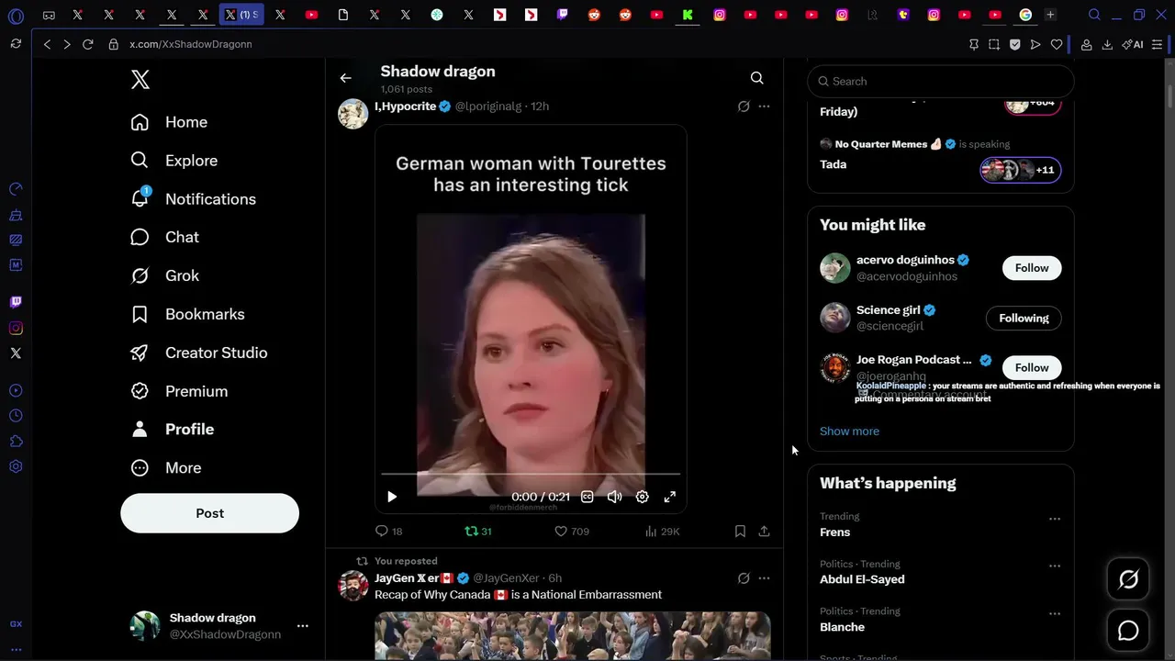Like the post with 709 likes

click(572, 532)
